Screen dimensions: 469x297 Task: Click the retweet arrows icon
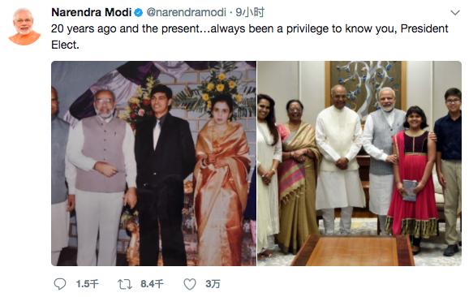[x=125, y=284]
